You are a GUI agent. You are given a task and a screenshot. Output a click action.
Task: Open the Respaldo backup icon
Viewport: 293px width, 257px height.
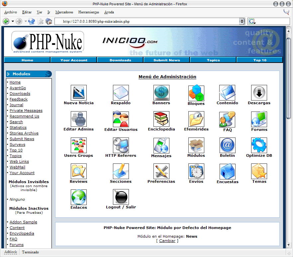(x=121, y=93)
